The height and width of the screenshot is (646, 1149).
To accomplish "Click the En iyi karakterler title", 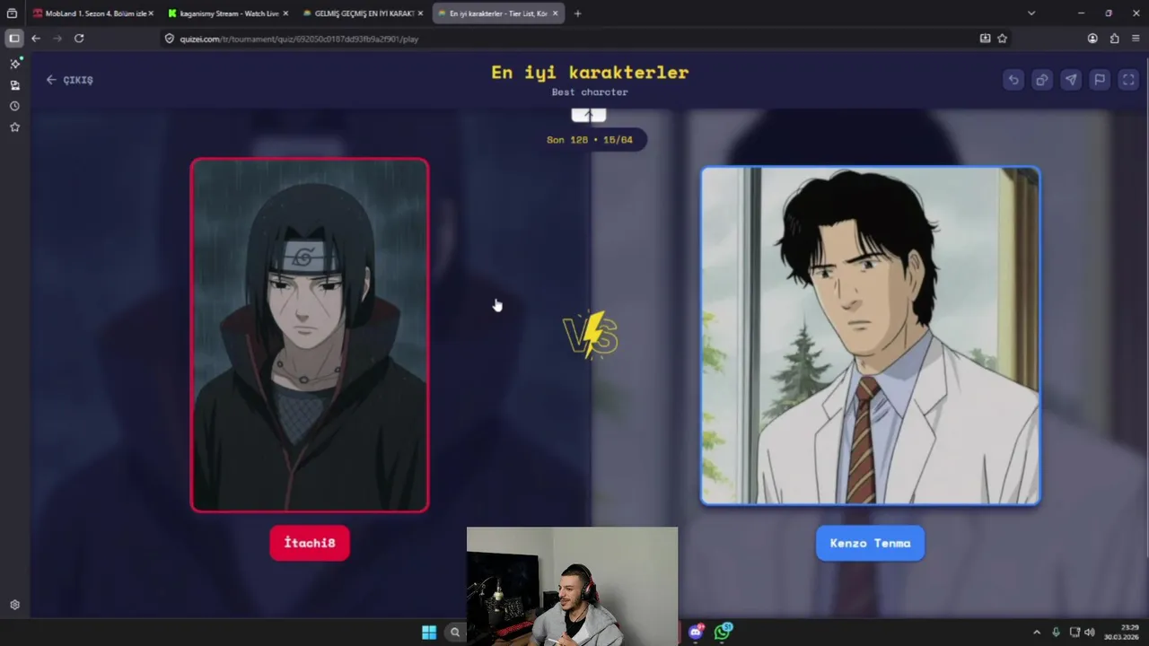I will click(590, 73).
